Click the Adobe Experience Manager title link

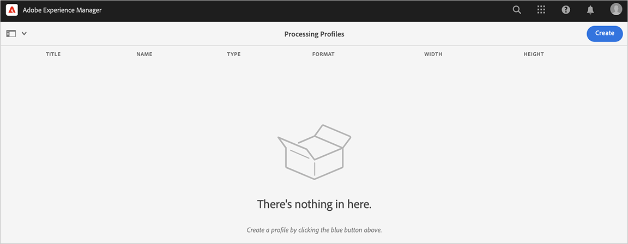(62, 10)
